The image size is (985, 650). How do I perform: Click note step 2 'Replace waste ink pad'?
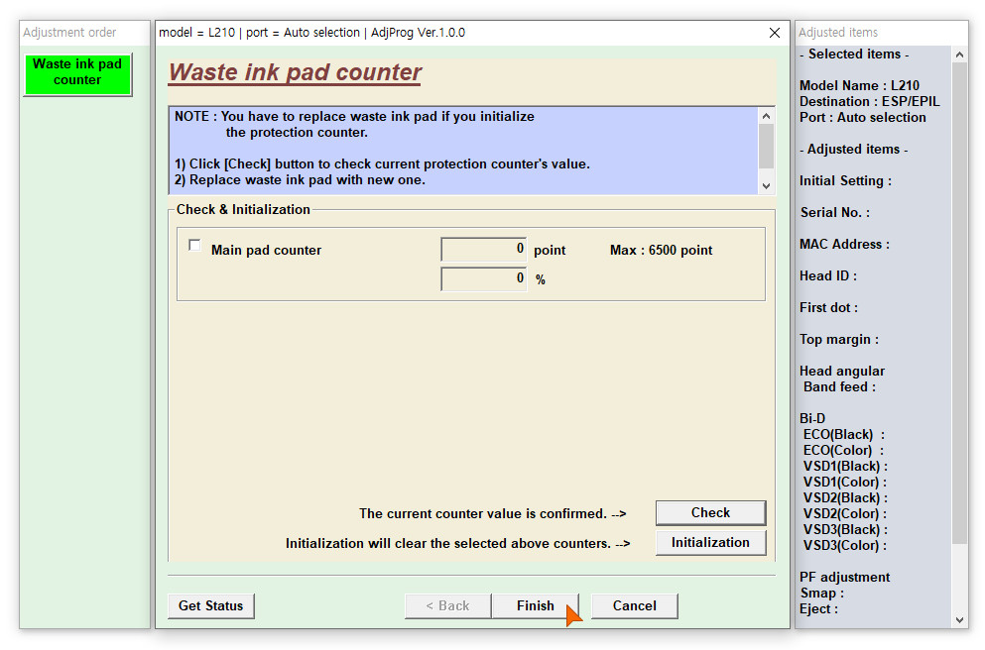(x=301, y=180)
